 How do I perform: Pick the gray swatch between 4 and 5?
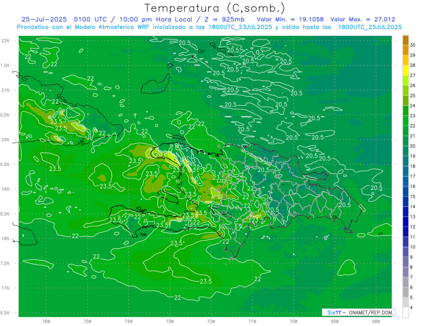point(405,302)
